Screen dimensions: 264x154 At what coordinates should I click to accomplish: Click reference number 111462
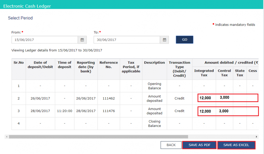(109, 98)
